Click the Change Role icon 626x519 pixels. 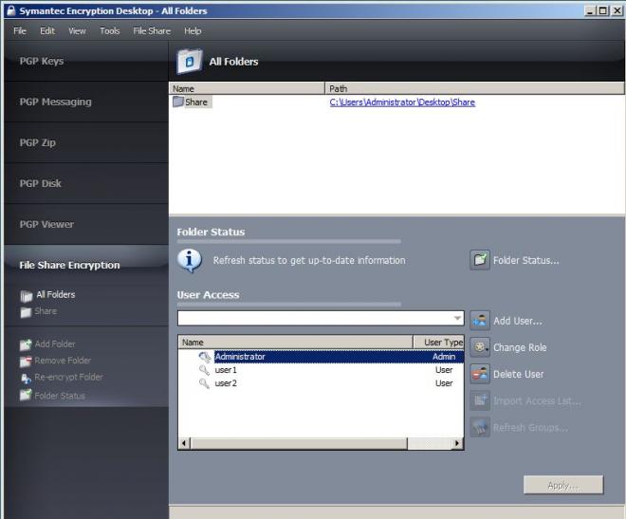[480, 347]
